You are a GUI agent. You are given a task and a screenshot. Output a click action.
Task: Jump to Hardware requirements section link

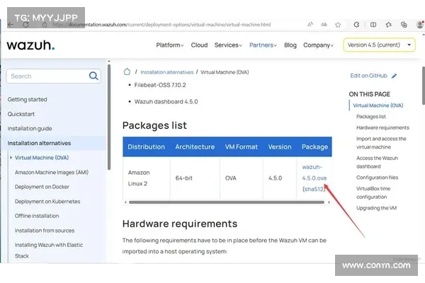[382, 127]
